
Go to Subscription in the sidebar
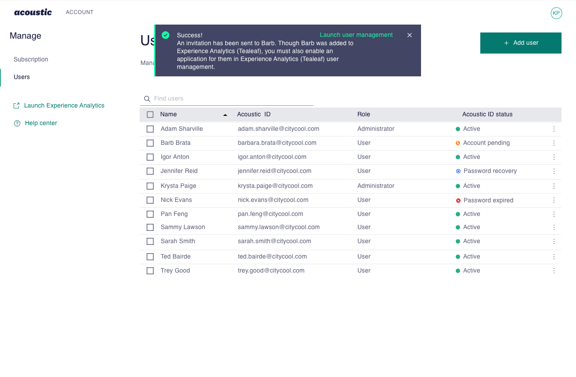(x=31, y=59)
